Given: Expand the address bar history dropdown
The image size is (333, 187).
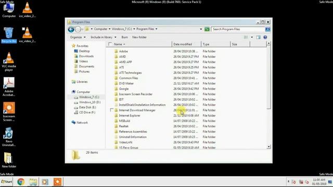Looking at the screenshot, I should 201,29.
